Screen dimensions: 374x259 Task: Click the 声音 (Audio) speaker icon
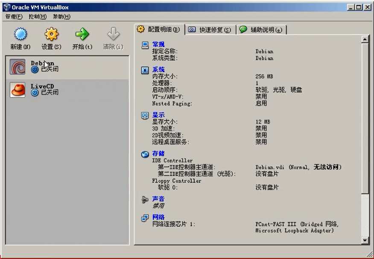[145, 200]
